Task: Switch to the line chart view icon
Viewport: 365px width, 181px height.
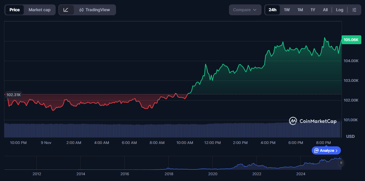Action: (66, 10)
